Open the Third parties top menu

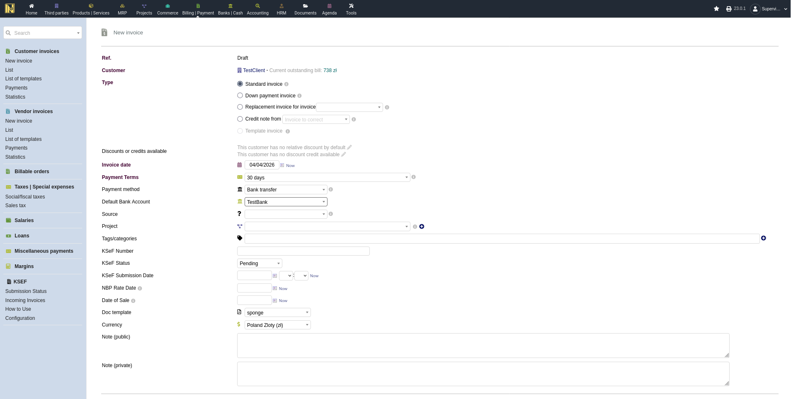56,9
